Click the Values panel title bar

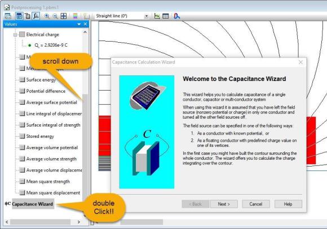[x=46, y=24]
